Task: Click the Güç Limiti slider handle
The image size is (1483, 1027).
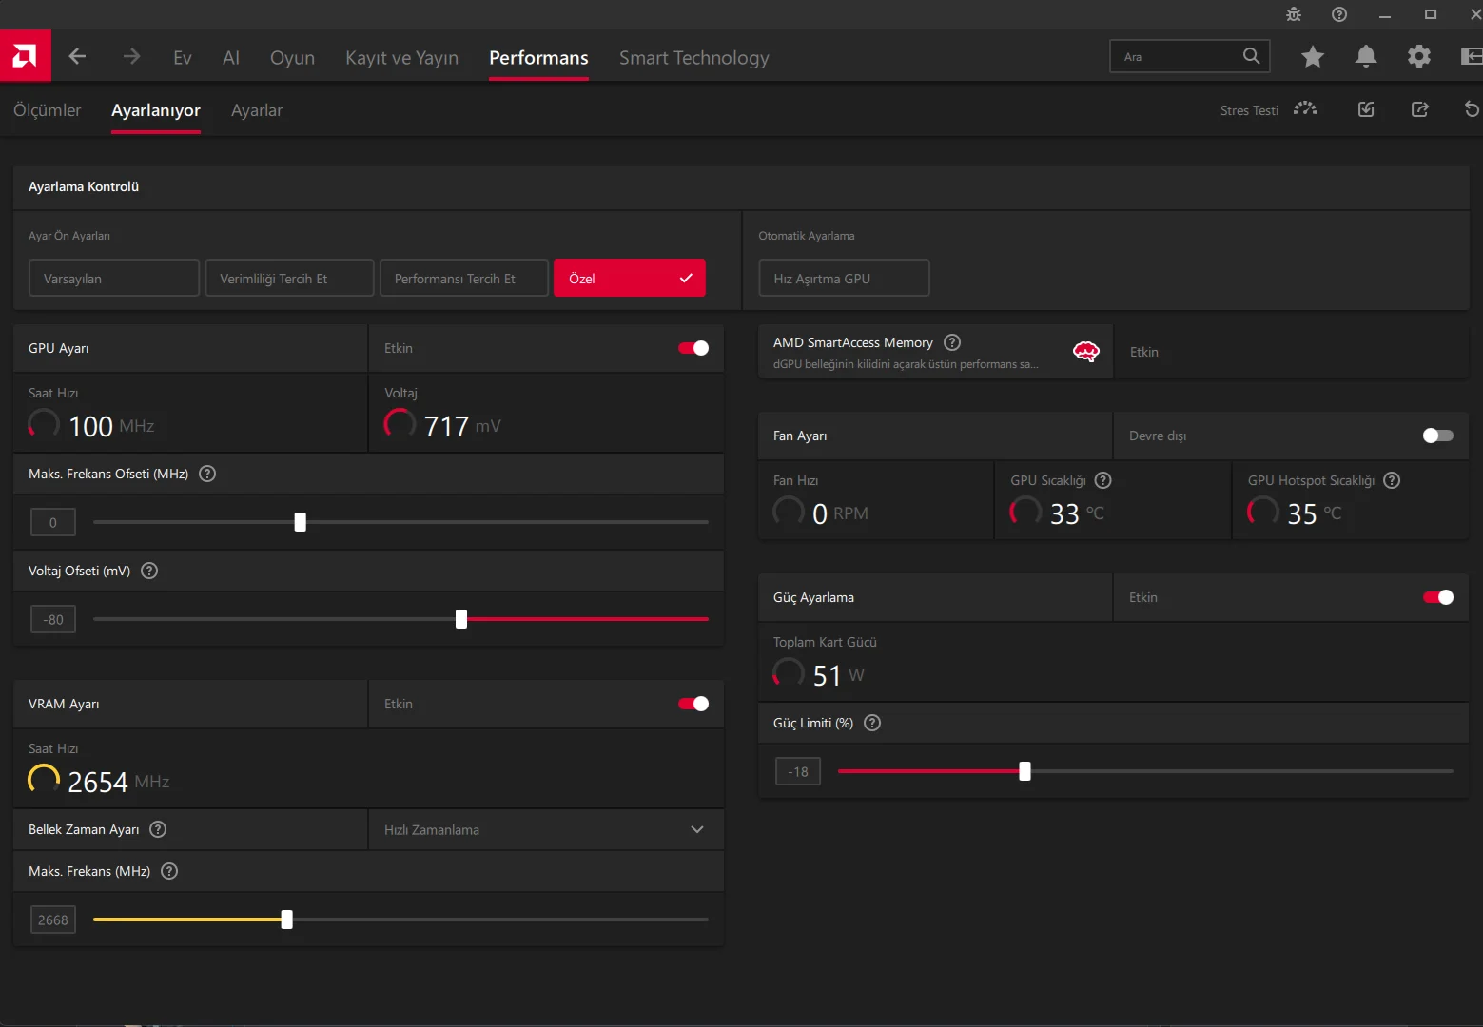Action: click(1024, 771)
